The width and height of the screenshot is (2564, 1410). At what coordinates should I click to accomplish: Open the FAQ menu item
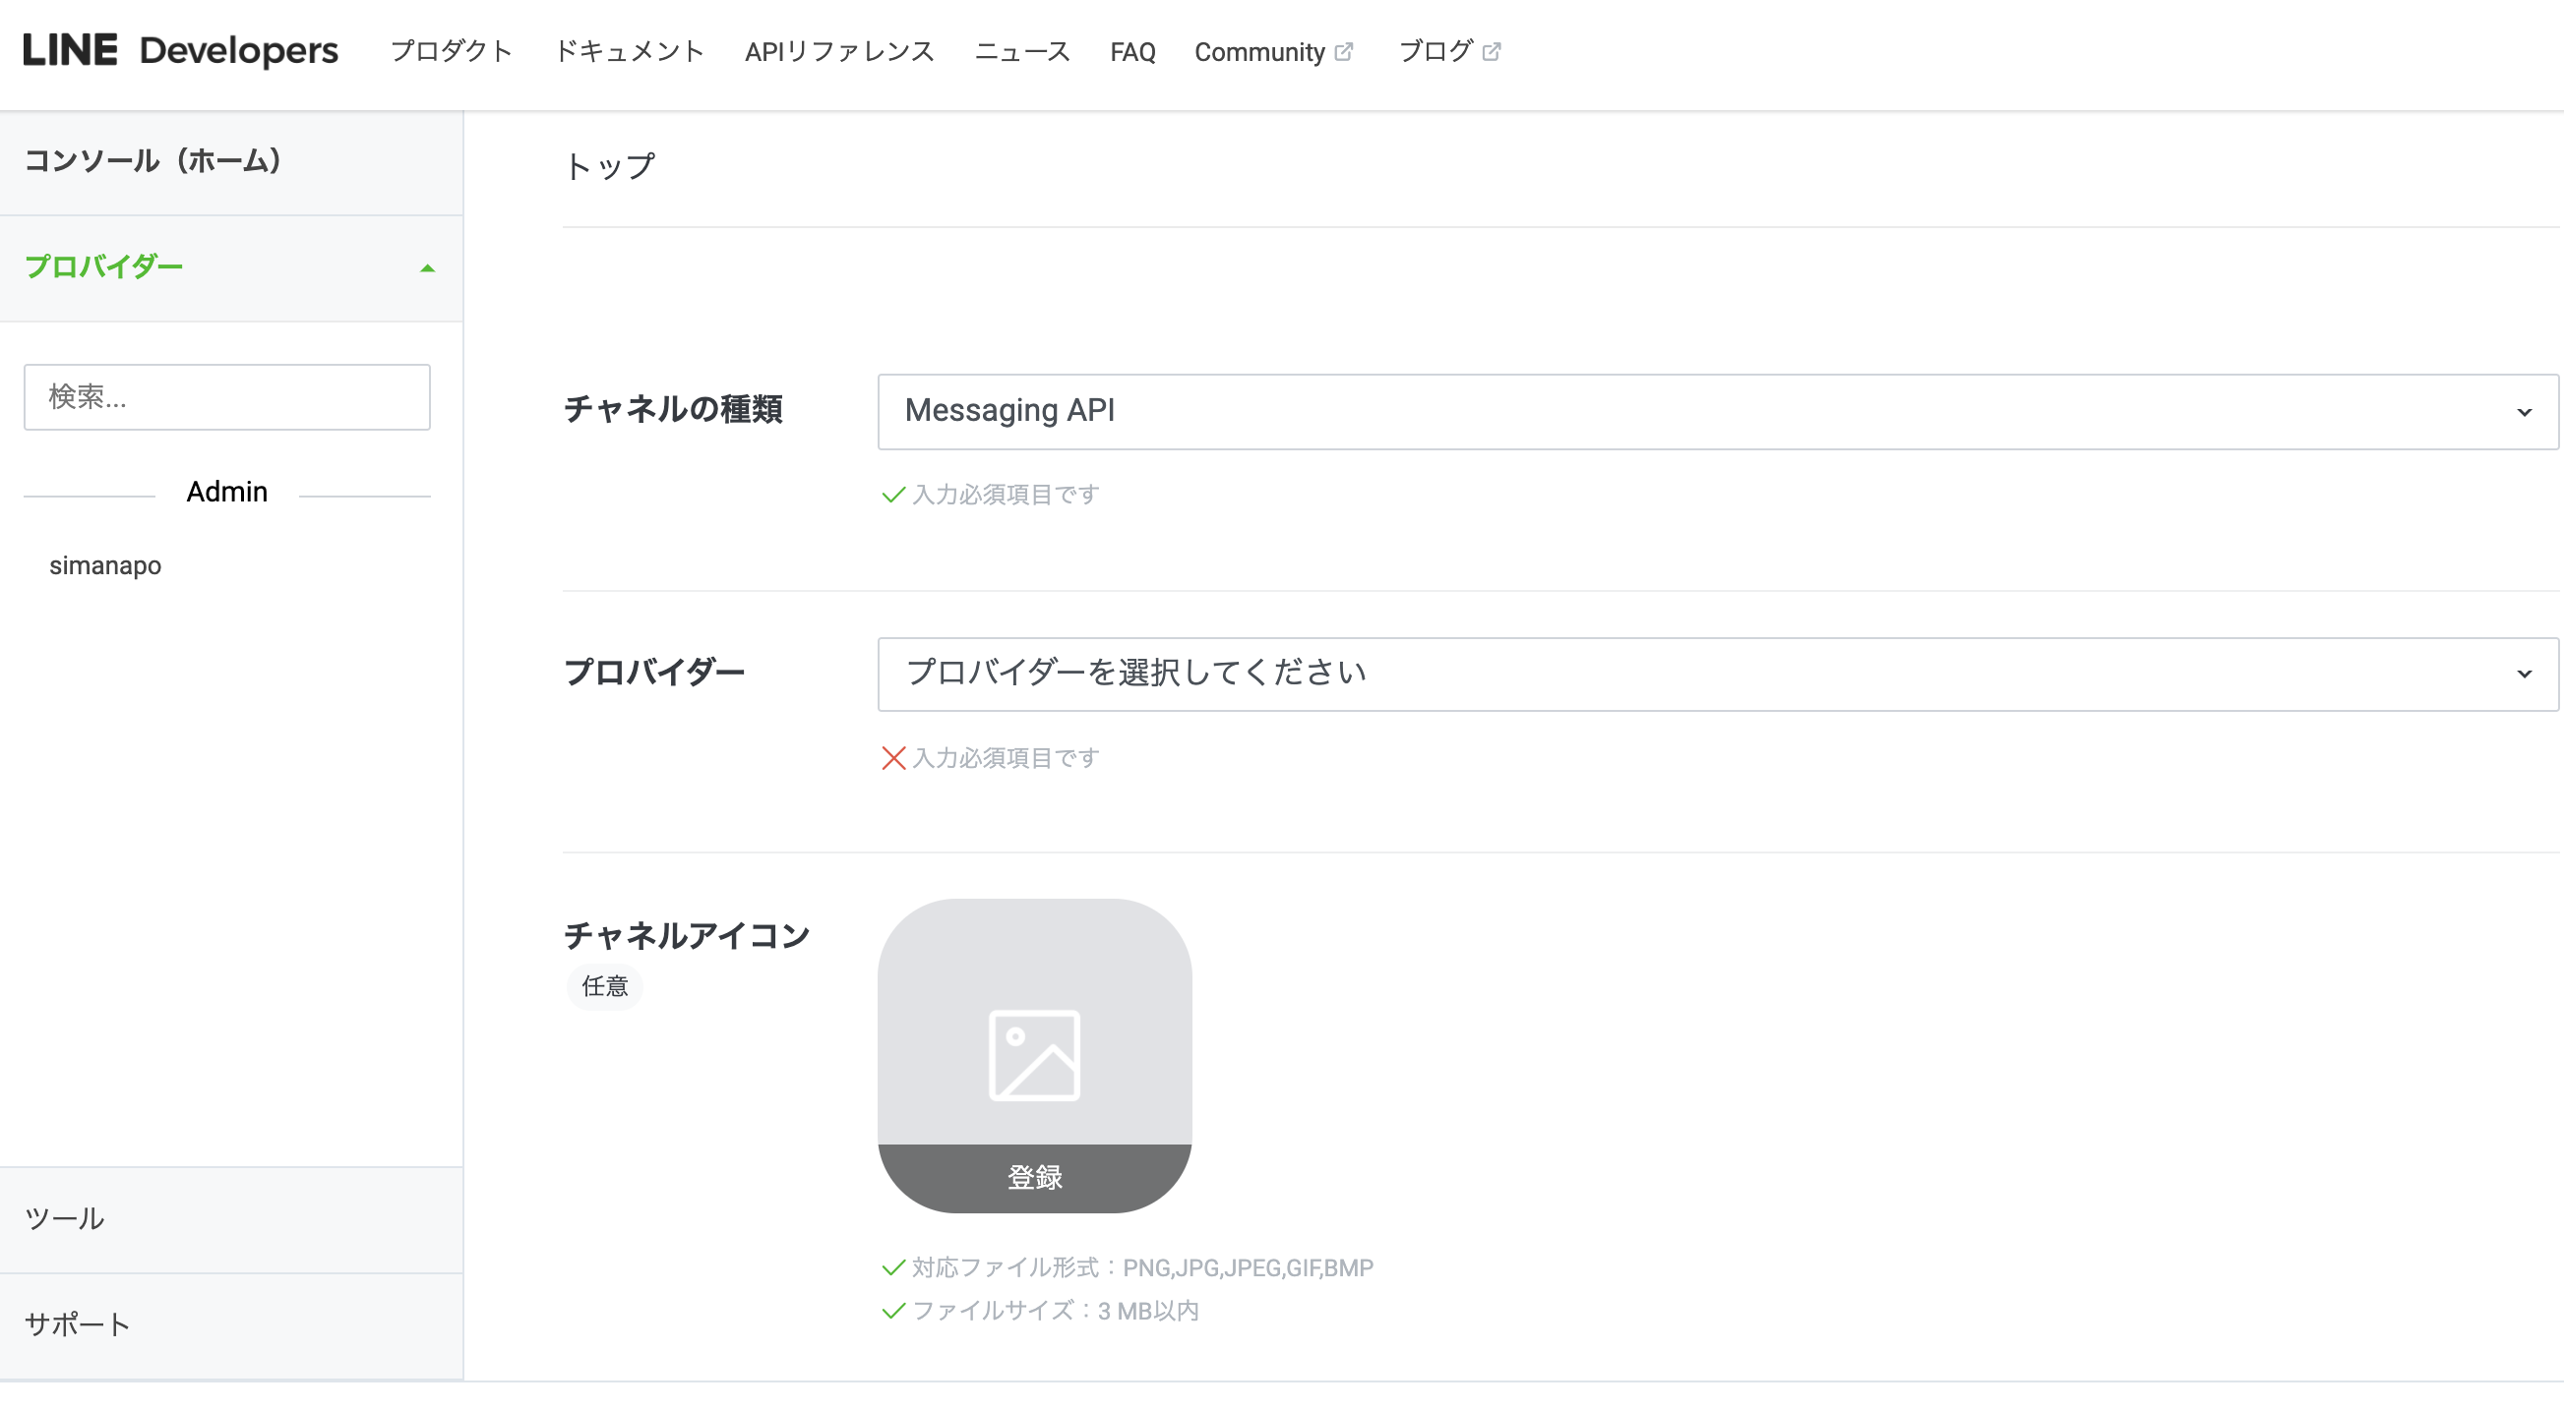tap(1132, 52)
